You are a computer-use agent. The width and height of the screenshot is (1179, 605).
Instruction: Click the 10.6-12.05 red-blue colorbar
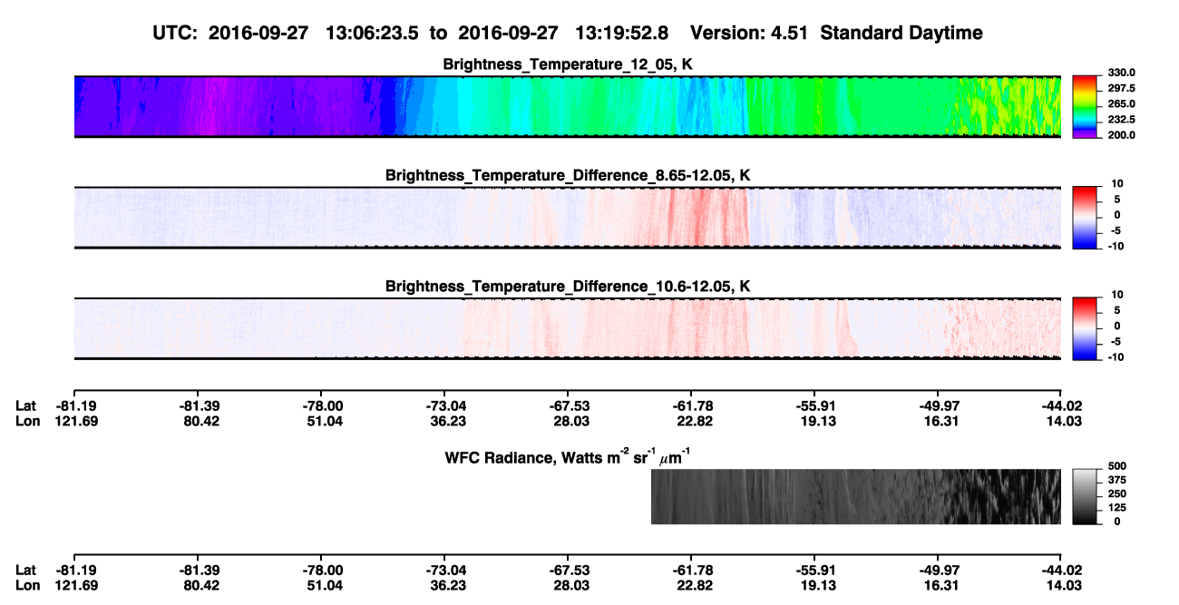click(1086, 328)
